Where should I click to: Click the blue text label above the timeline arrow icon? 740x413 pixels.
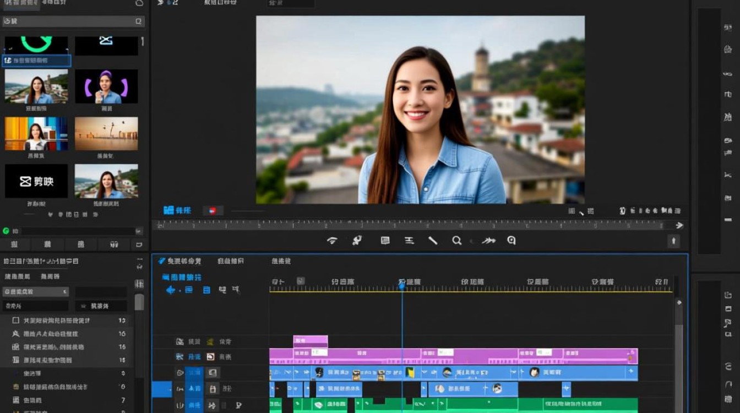[x=182, y=277]
